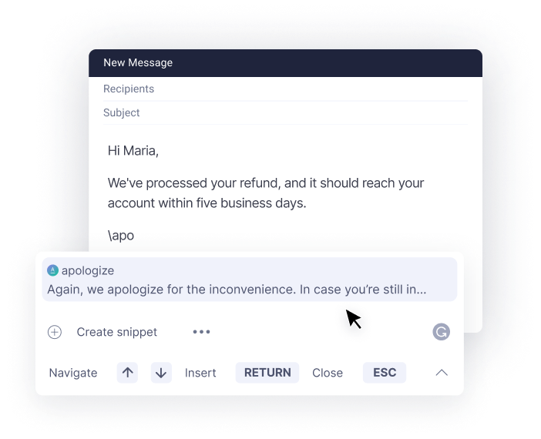Click the up arrow navigate key

127,373
